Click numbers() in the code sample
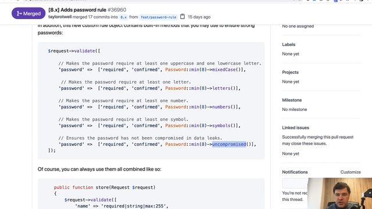Image resolution: width=372 pixels, height=209 pixels. 224,107
